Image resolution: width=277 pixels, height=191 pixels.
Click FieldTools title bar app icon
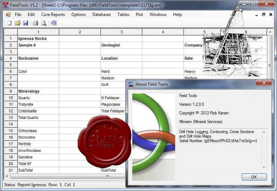tap(6, 5)
